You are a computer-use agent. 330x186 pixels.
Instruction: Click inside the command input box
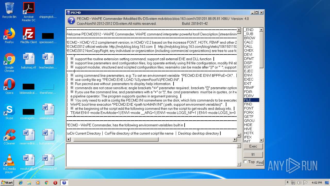(152, 155)
